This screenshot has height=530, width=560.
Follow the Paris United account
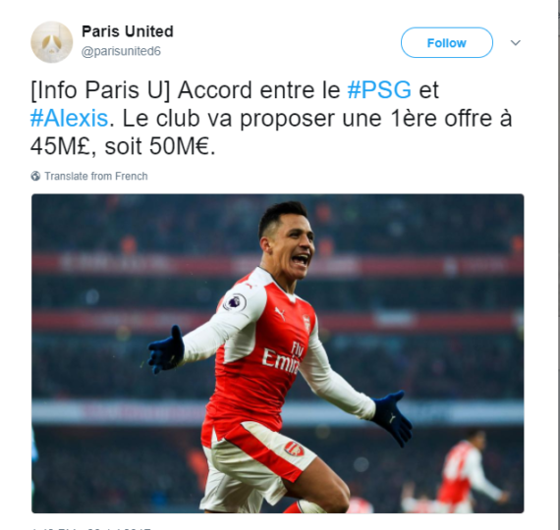(x=447, y=43)
